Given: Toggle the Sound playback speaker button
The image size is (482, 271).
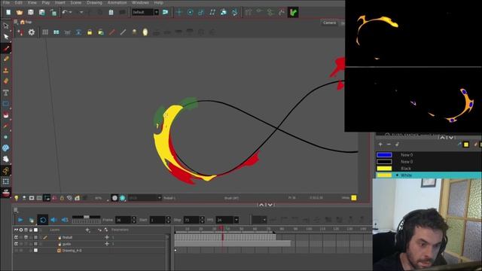Looking at the screenshot, I should pyautogui.click(x=53, y=220).
